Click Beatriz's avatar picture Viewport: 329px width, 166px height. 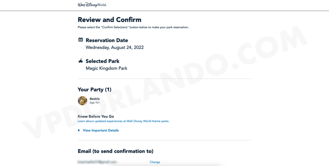coord(82,101)
